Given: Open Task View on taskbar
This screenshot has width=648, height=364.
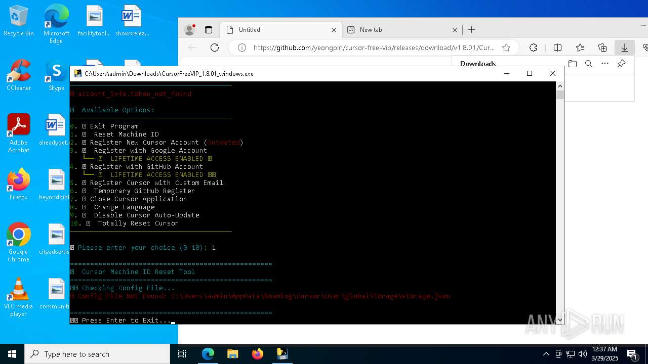Looking at the screenshot, I should point(182,354).
